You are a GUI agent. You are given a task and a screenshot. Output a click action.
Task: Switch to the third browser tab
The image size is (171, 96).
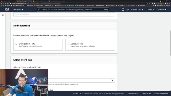tap(40, 1)
